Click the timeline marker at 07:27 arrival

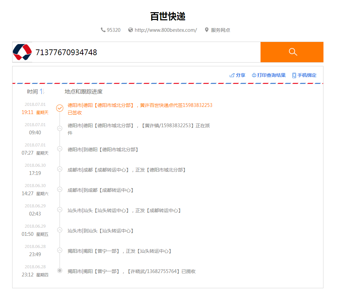point(60,149)
